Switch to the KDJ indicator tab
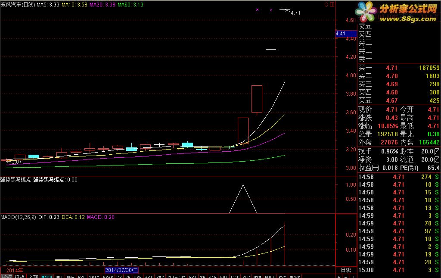The width and height of the screenshot is (441, 278). click(224, 277)
